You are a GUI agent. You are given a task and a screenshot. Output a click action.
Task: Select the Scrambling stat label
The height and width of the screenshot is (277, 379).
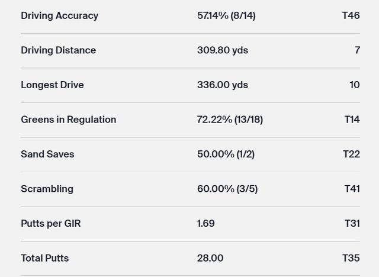click(x=47, y=189)
